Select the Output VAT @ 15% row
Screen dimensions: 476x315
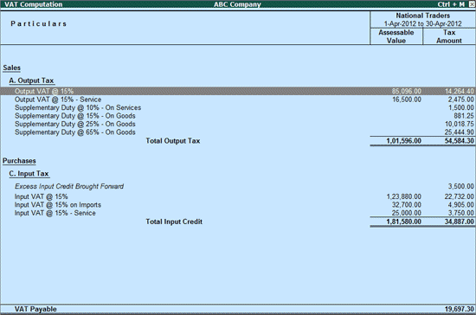coord(238,91)
